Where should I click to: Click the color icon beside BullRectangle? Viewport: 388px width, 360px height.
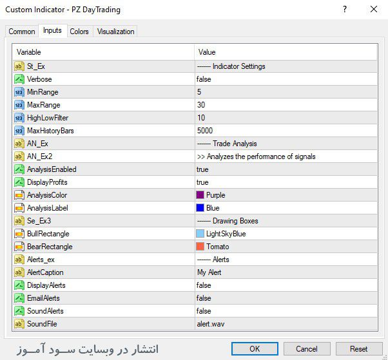click(x=19, y=234)
